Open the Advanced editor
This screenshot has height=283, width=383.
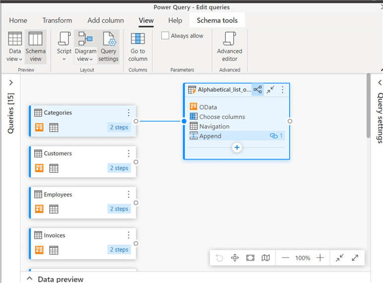pyautogui.click(x=230, y=47)
